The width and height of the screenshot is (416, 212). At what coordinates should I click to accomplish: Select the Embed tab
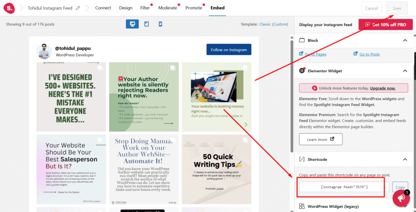click(218, 8)
